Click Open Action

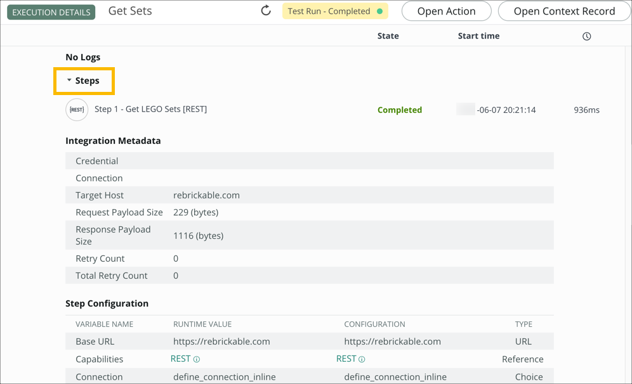coord(446,11)
